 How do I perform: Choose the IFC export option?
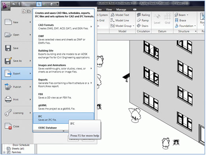[x=63, y=118]
